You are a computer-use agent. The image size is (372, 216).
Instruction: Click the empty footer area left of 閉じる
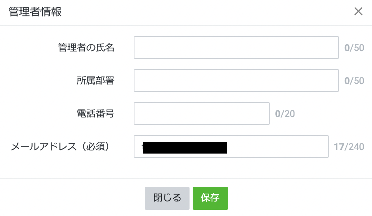pyautogui.click(x=71, y=198)
